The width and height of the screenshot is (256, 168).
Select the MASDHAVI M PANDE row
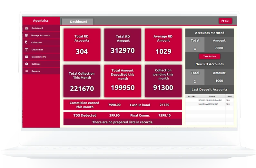[x=210, y=104]
